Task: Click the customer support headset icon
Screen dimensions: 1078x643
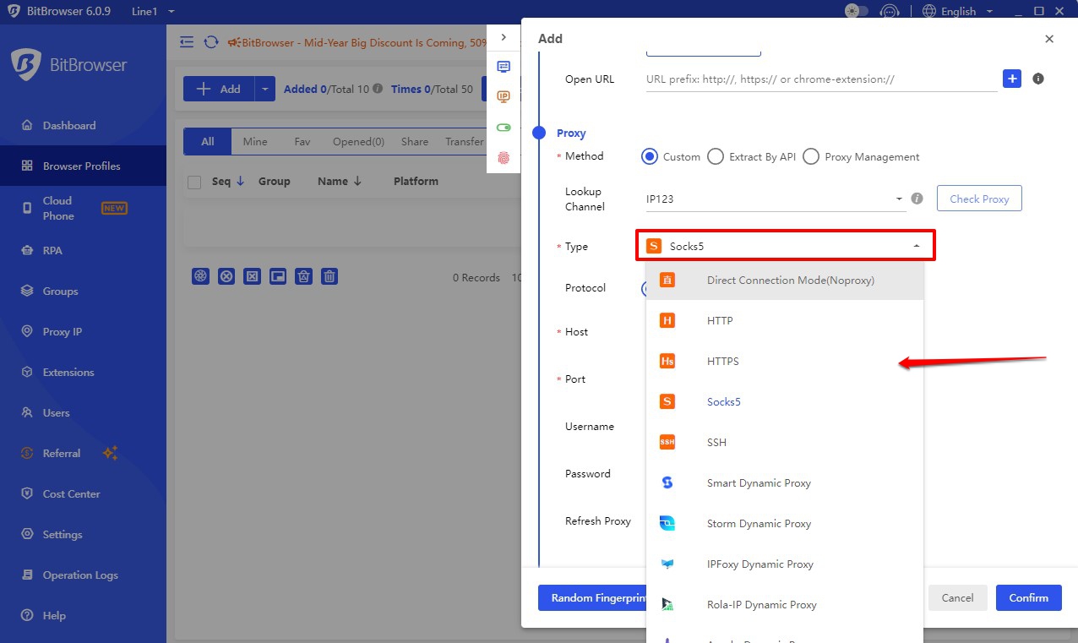Action: click(x=890, y=11)
